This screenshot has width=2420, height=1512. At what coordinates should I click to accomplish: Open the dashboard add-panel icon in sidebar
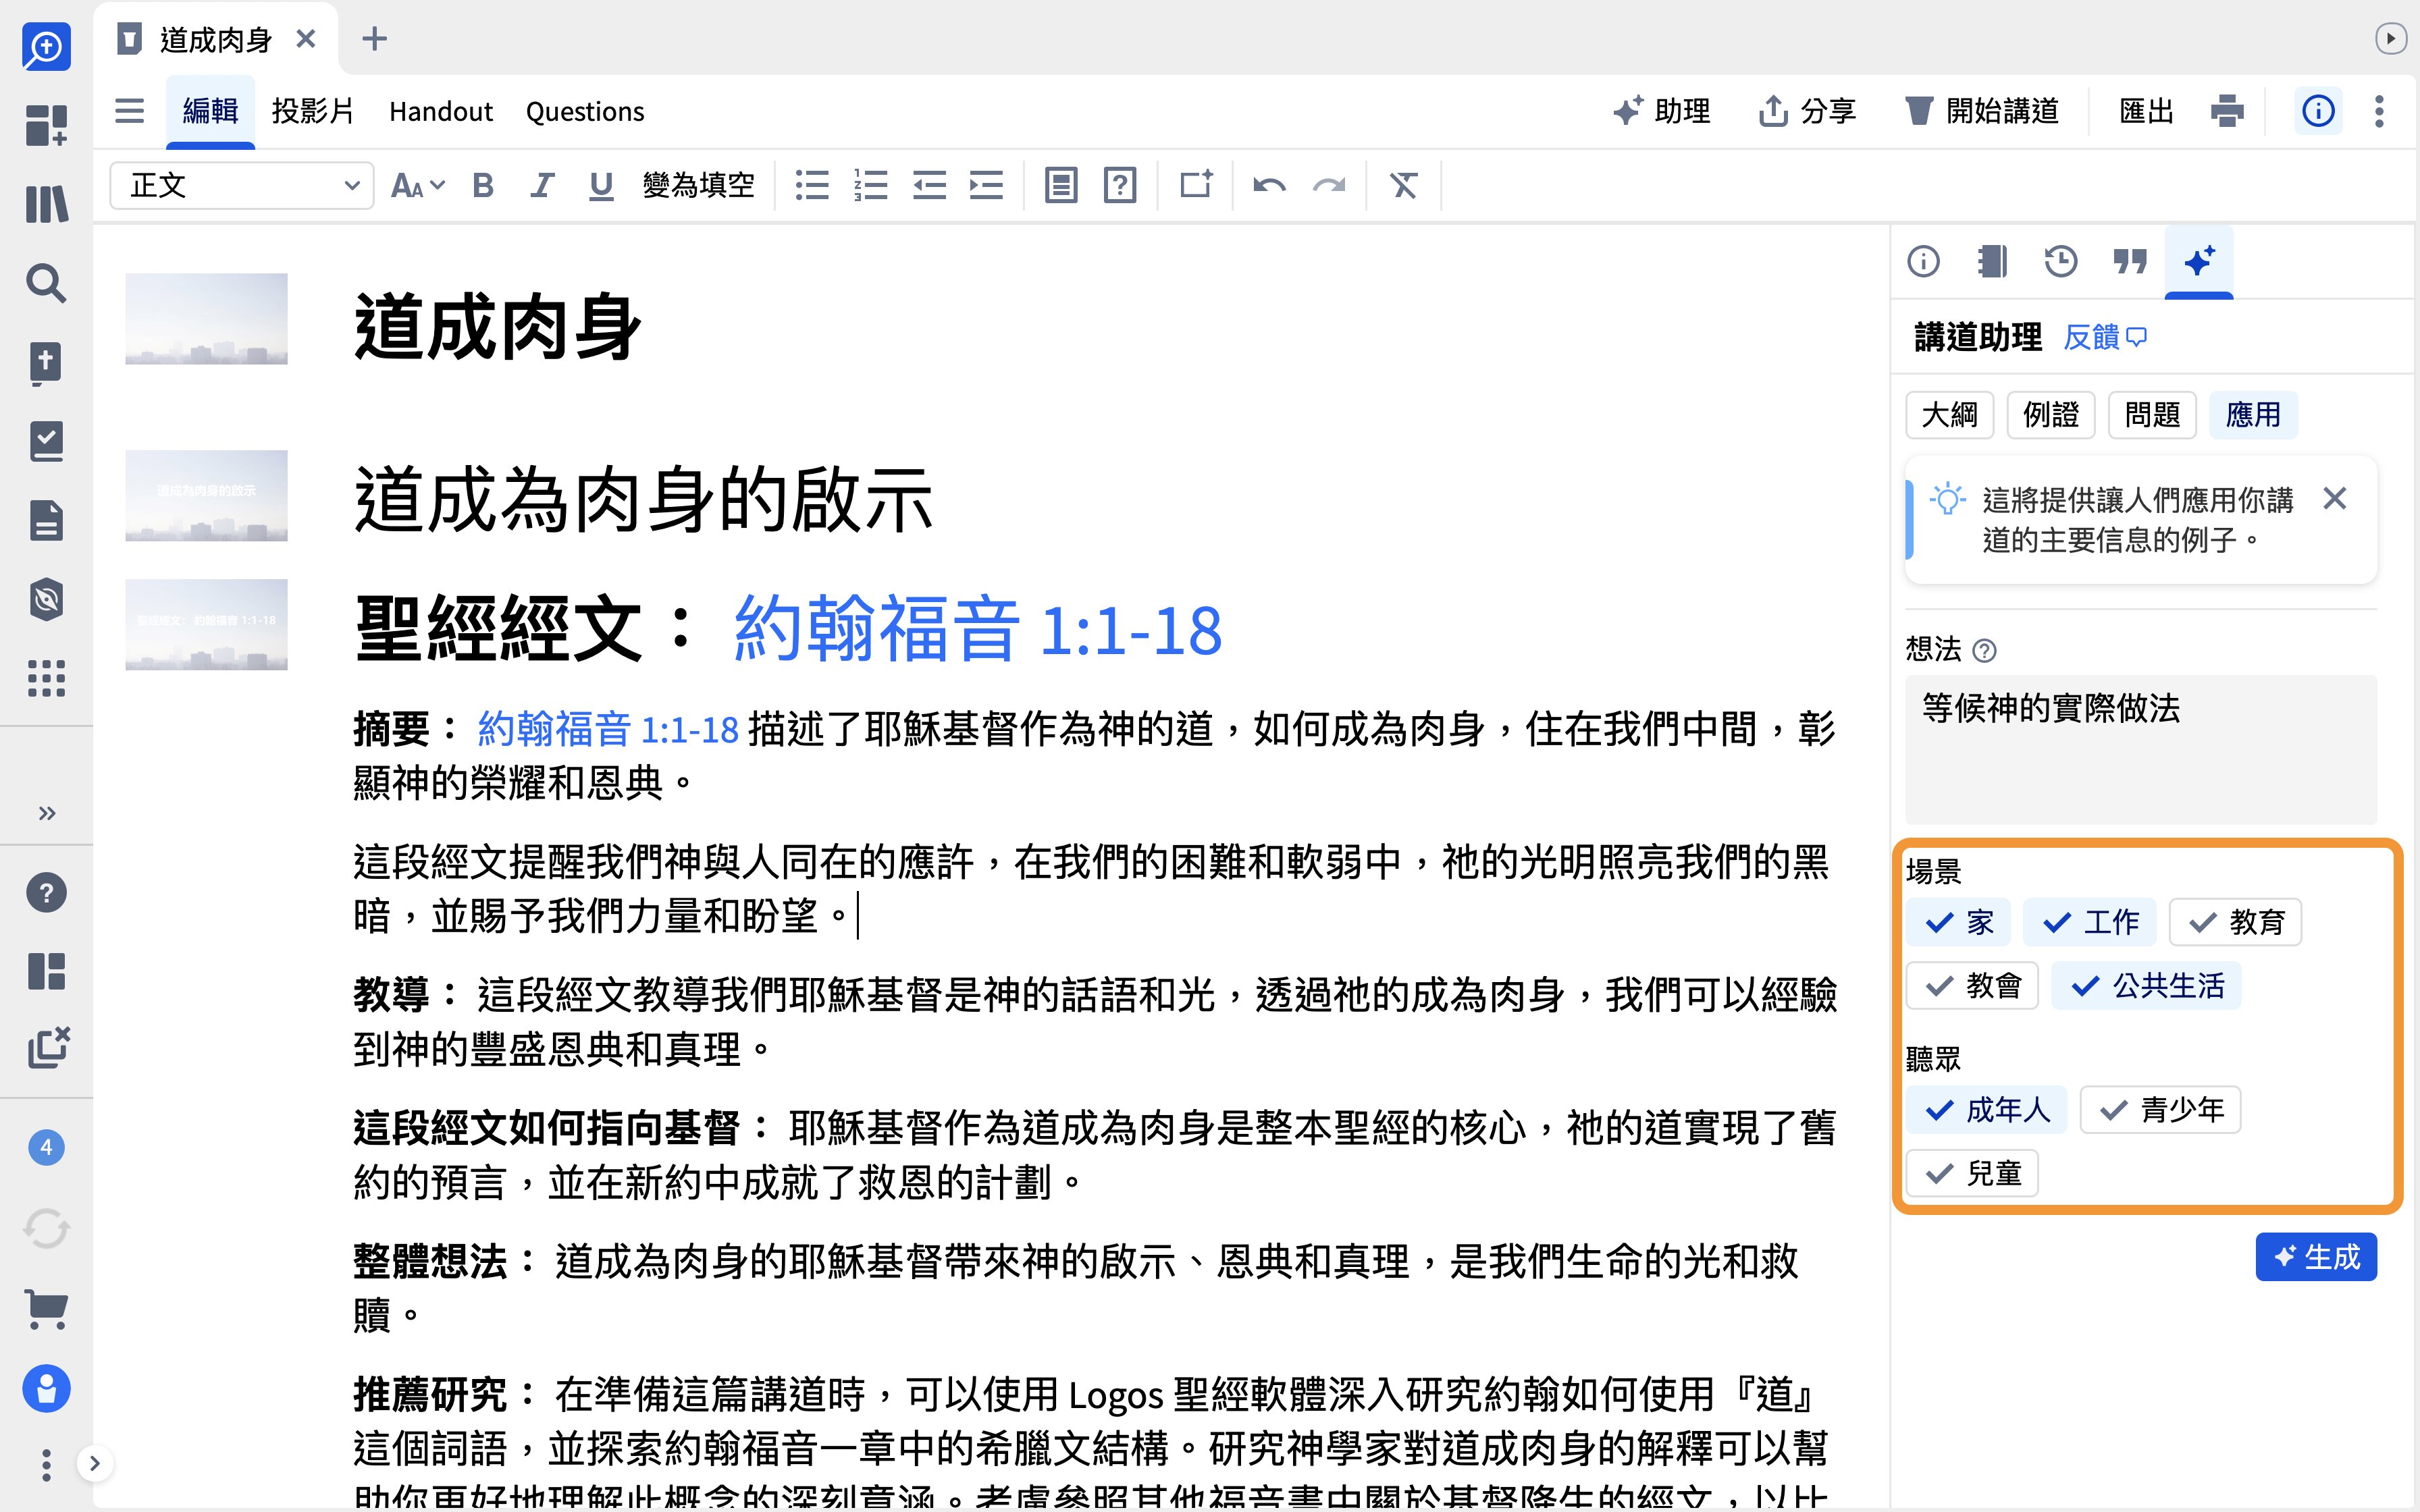tap(46, 126)
